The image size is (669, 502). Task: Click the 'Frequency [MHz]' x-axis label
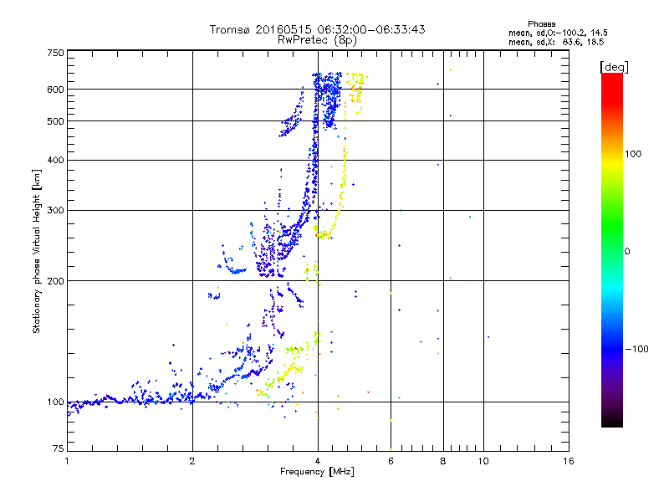[317, 472]
